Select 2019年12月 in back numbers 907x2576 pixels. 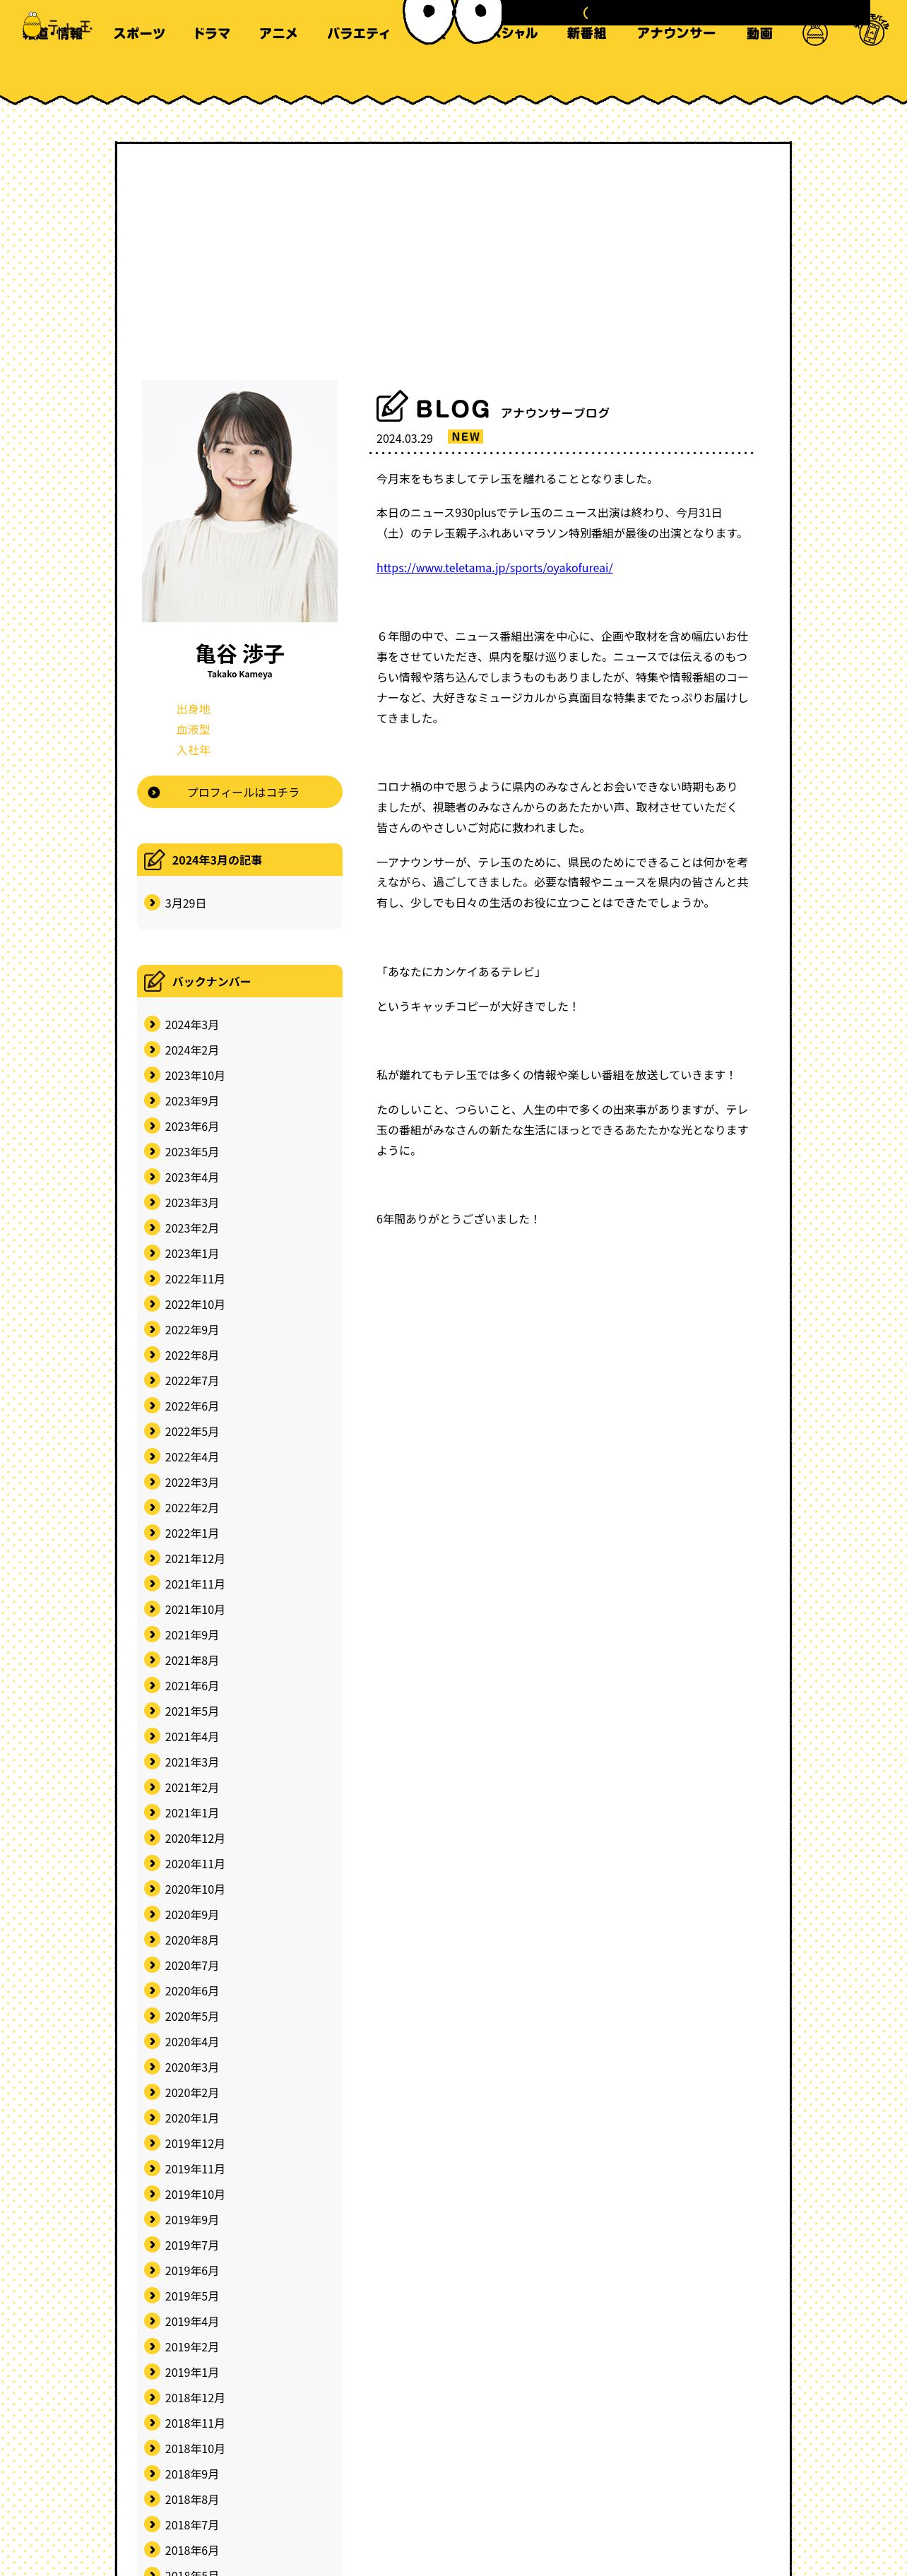(x=195, y=2144)
